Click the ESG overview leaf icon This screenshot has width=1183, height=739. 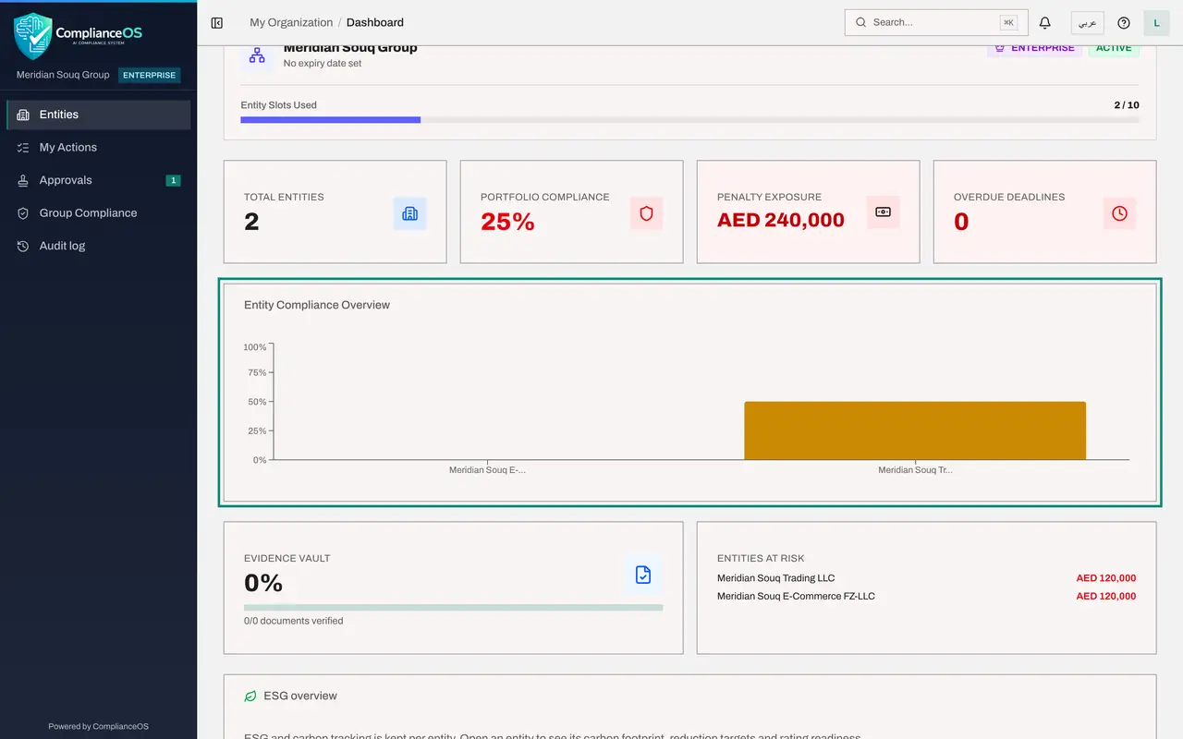[250, 696]
